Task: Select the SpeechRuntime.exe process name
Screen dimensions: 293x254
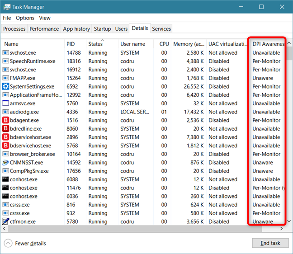Action: 33,61
